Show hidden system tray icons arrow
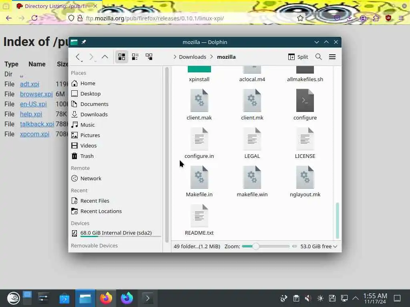This screenshot has height=307, width=410. click(x=356, y=298)
